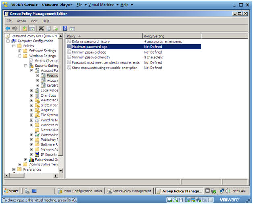The image size is (253, 204).
Task: Click the '8 characters' policy setting value
Action: [153, 57]
